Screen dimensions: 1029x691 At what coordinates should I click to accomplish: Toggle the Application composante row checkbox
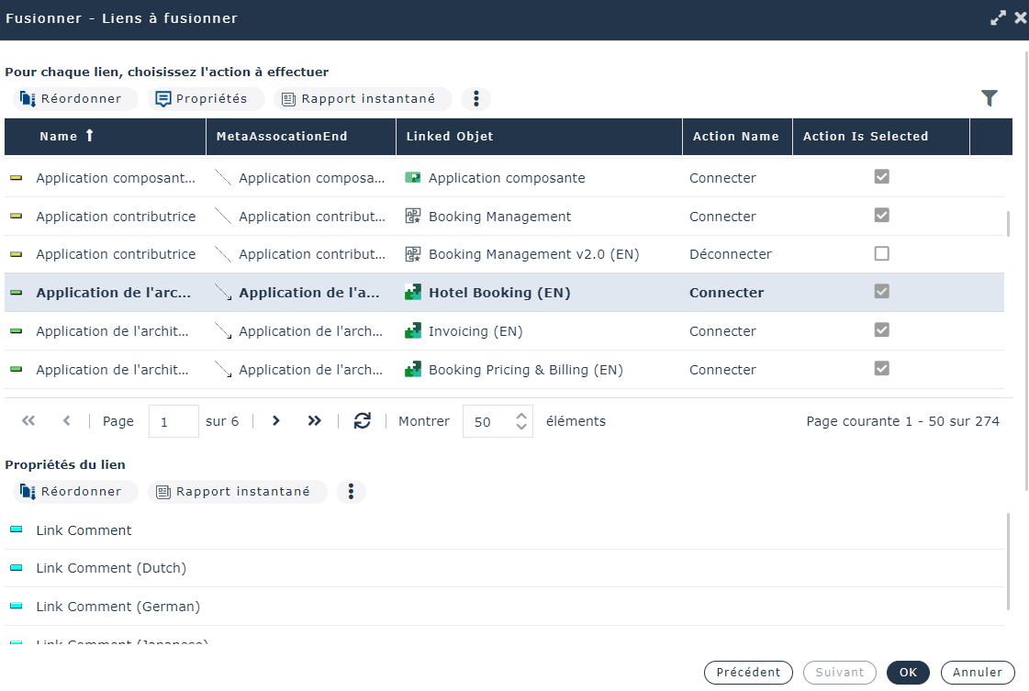(x=881, y=177)
